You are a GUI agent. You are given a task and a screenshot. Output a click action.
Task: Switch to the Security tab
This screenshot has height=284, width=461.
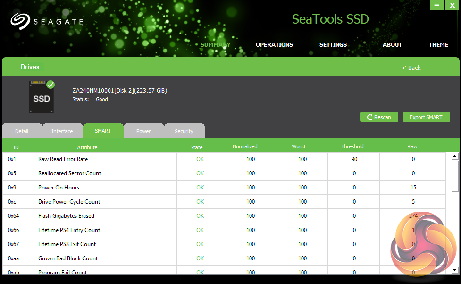click(x=184, y=131)
